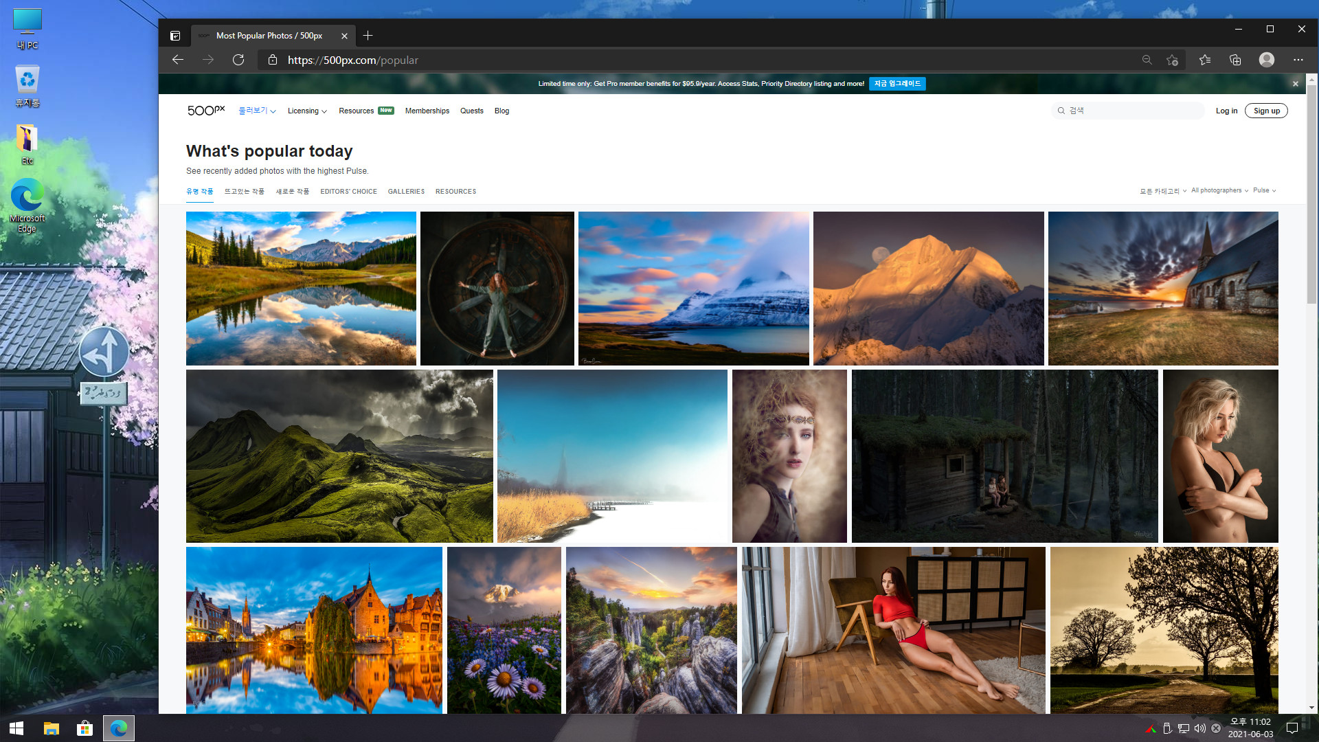Open the Collections icon

tap(1235, 60)
